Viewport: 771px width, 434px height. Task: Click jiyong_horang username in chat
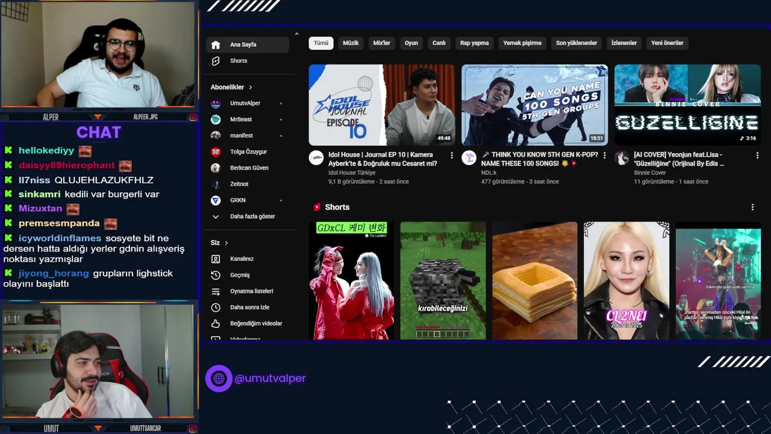click(54, 274)
